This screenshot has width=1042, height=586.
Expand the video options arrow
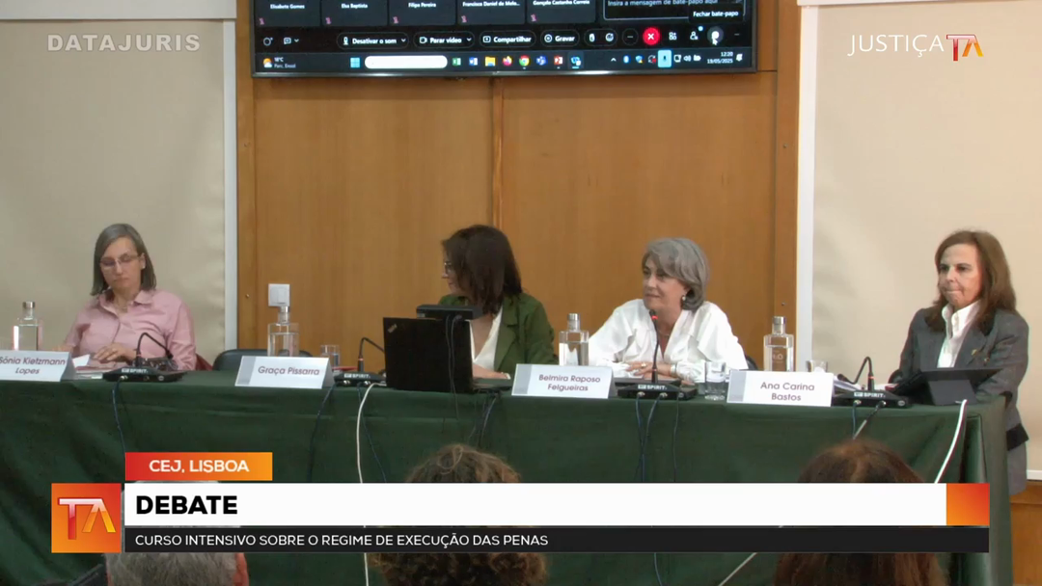point(468,40)
